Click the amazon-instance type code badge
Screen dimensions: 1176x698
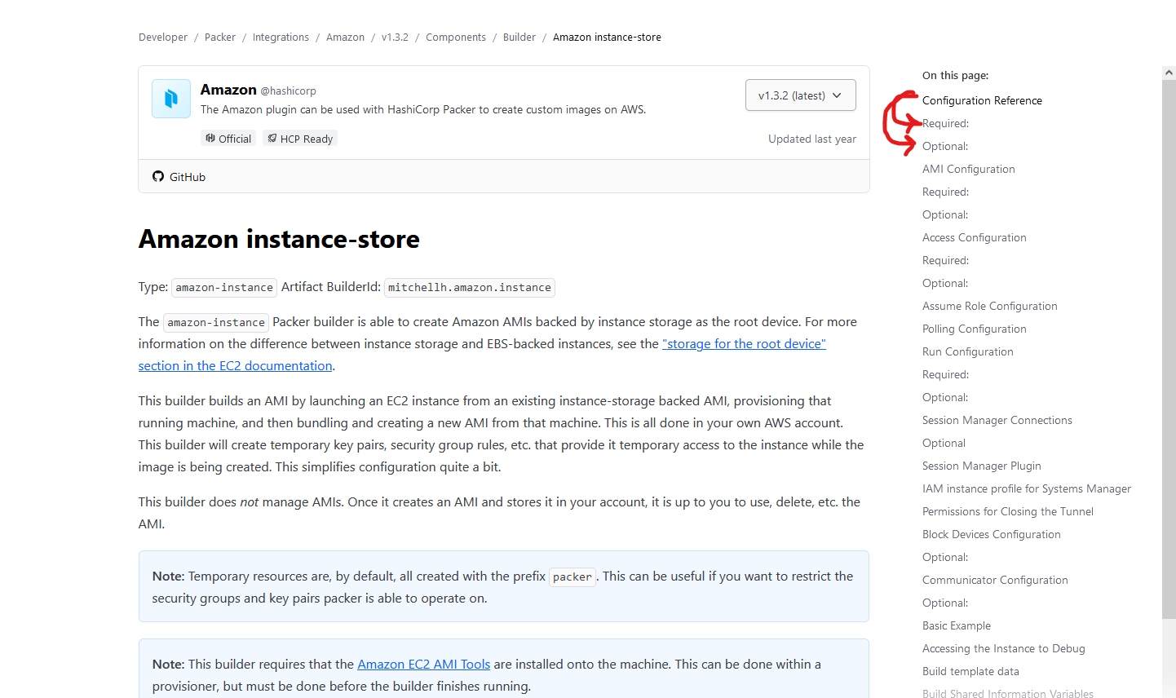coord(223,287)
